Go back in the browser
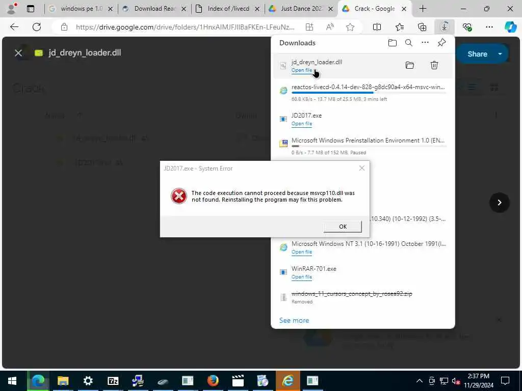 point(14,27)
